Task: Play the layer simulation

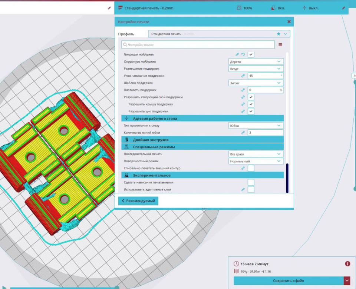Action: (4, 287)
